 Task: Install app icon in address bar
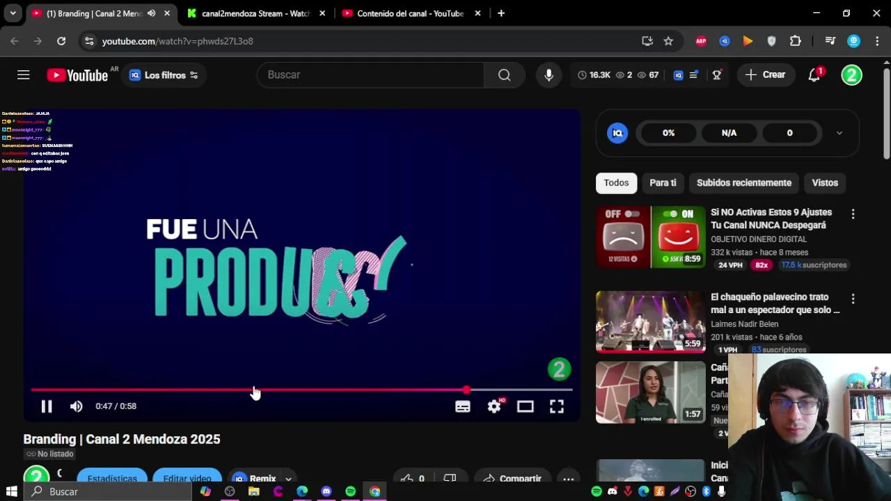[647, 41]
